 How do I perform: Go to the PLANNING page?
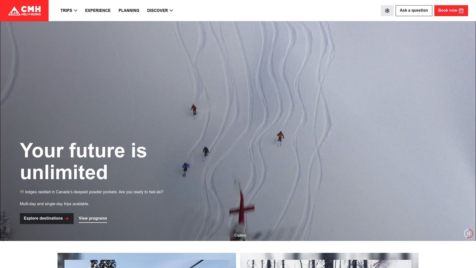click(129, 11)
